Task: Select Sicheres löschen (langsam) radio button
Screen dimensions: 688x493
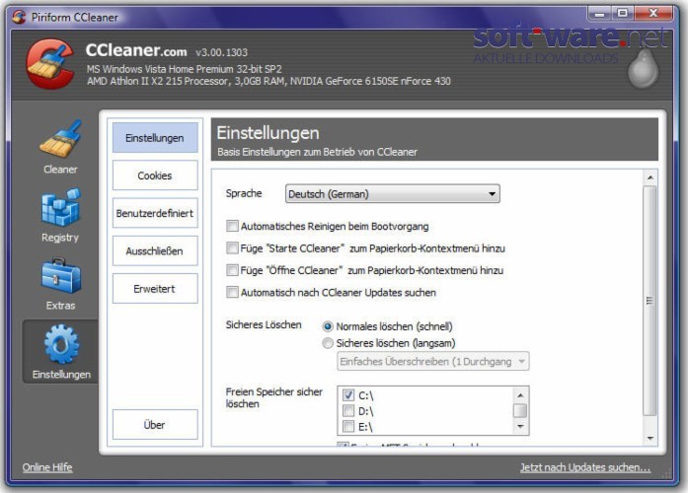Action: (328, 343)
